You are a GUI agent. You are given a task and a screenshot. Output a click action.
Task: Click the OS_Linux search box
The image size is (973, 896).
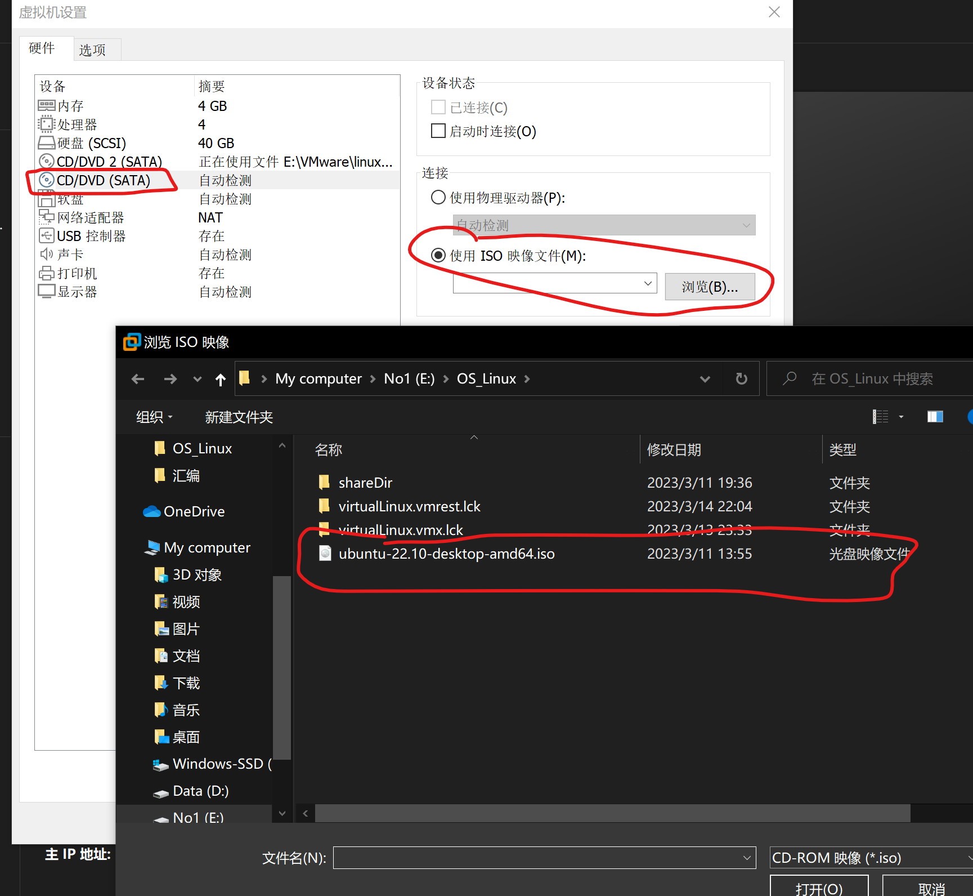click(871, 378)
